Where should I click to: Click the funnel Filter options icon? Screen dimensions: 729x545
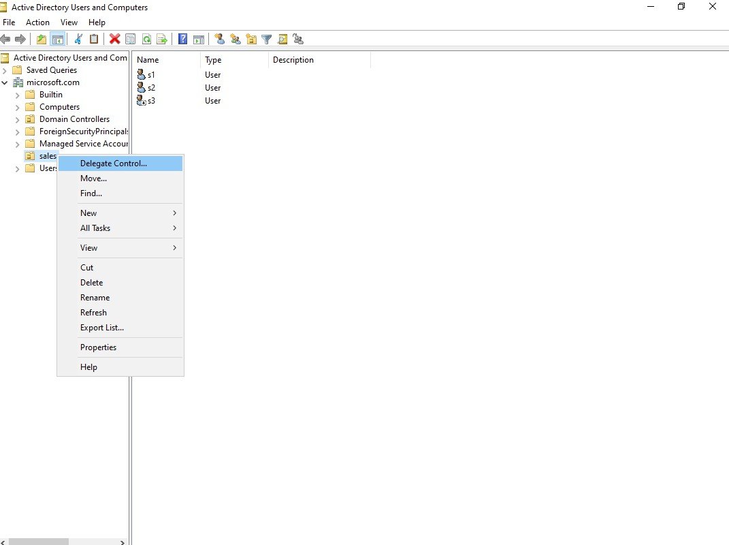click(267, 40)
